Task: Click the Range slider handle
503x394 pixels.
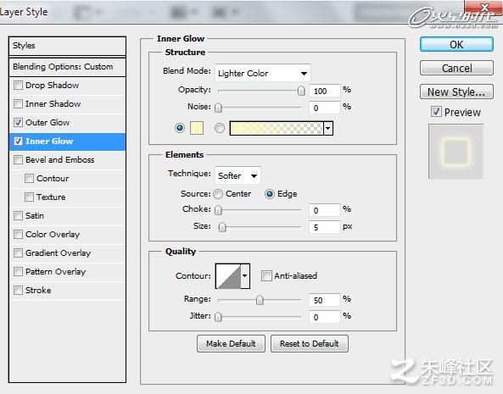Action: point(260,300)
